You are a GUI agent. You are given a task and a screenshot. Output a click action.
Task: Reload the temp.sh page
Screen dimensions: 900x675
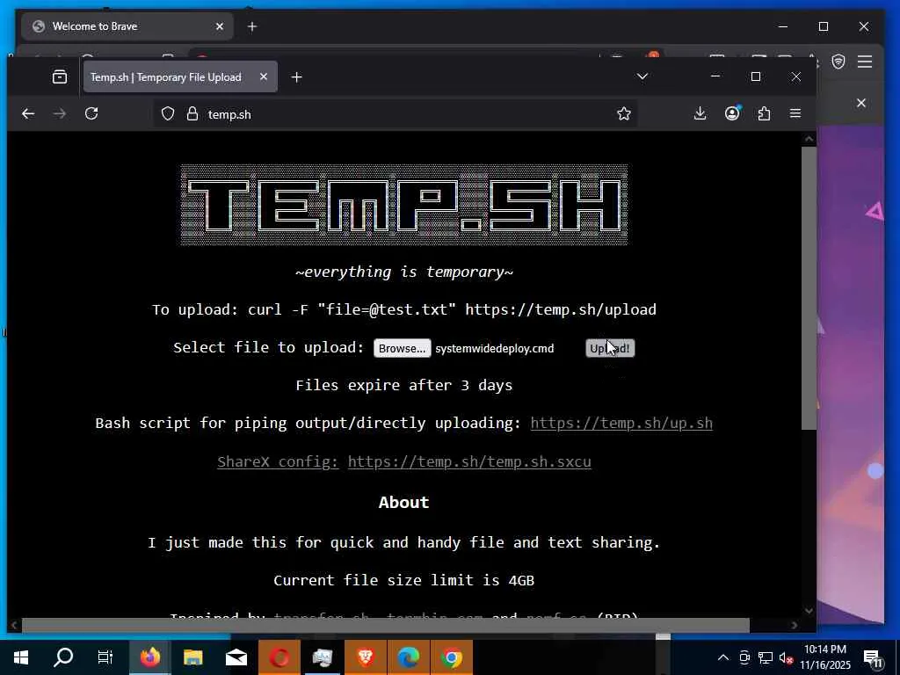pos(91,113)
